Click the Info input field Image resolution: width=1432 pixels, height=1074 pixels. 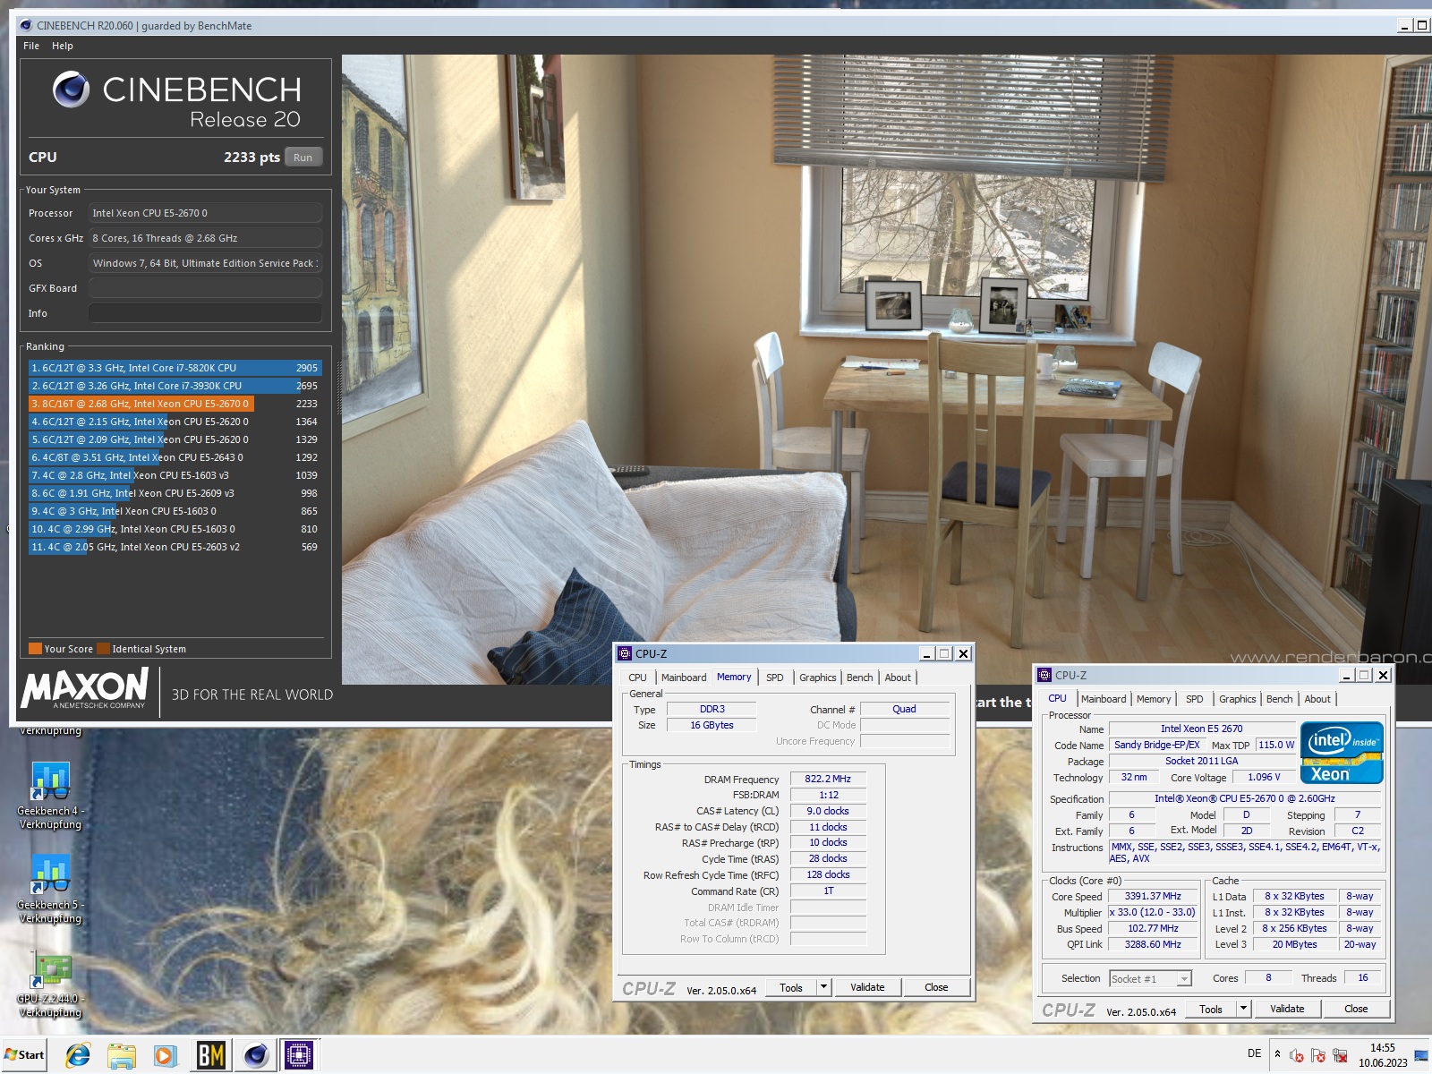click(205, 313)
